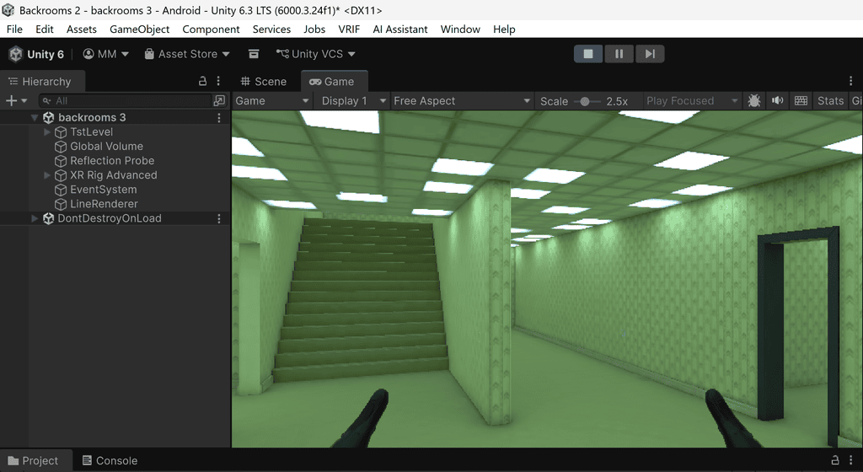Open Hierarchy panel three-dot options

pos(218,82)
